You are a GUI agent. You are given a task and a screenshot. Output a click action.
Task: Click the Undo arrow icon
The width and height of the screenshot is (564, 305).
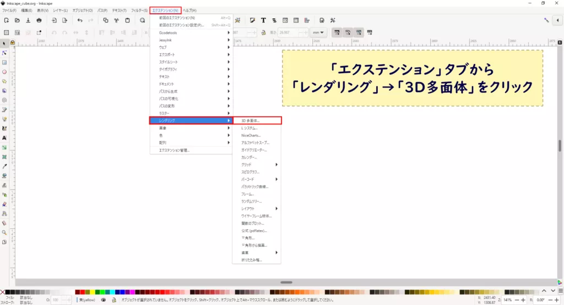pos(80,20)
